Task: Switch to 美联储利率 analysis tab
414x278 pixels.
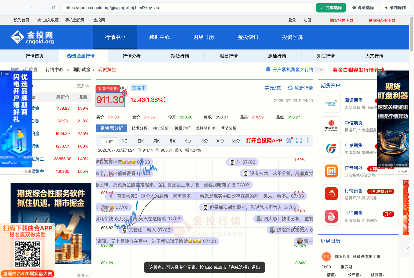Action: [x=205, y=128]
